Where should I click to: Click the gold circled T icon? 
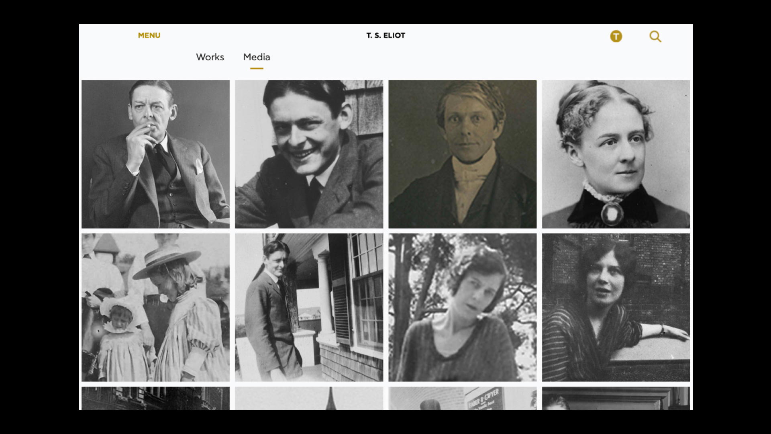click(616, 37)
